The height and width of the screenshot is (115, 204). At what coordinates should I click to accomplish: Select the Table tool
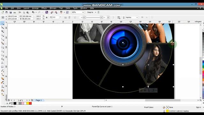(2, 67)
